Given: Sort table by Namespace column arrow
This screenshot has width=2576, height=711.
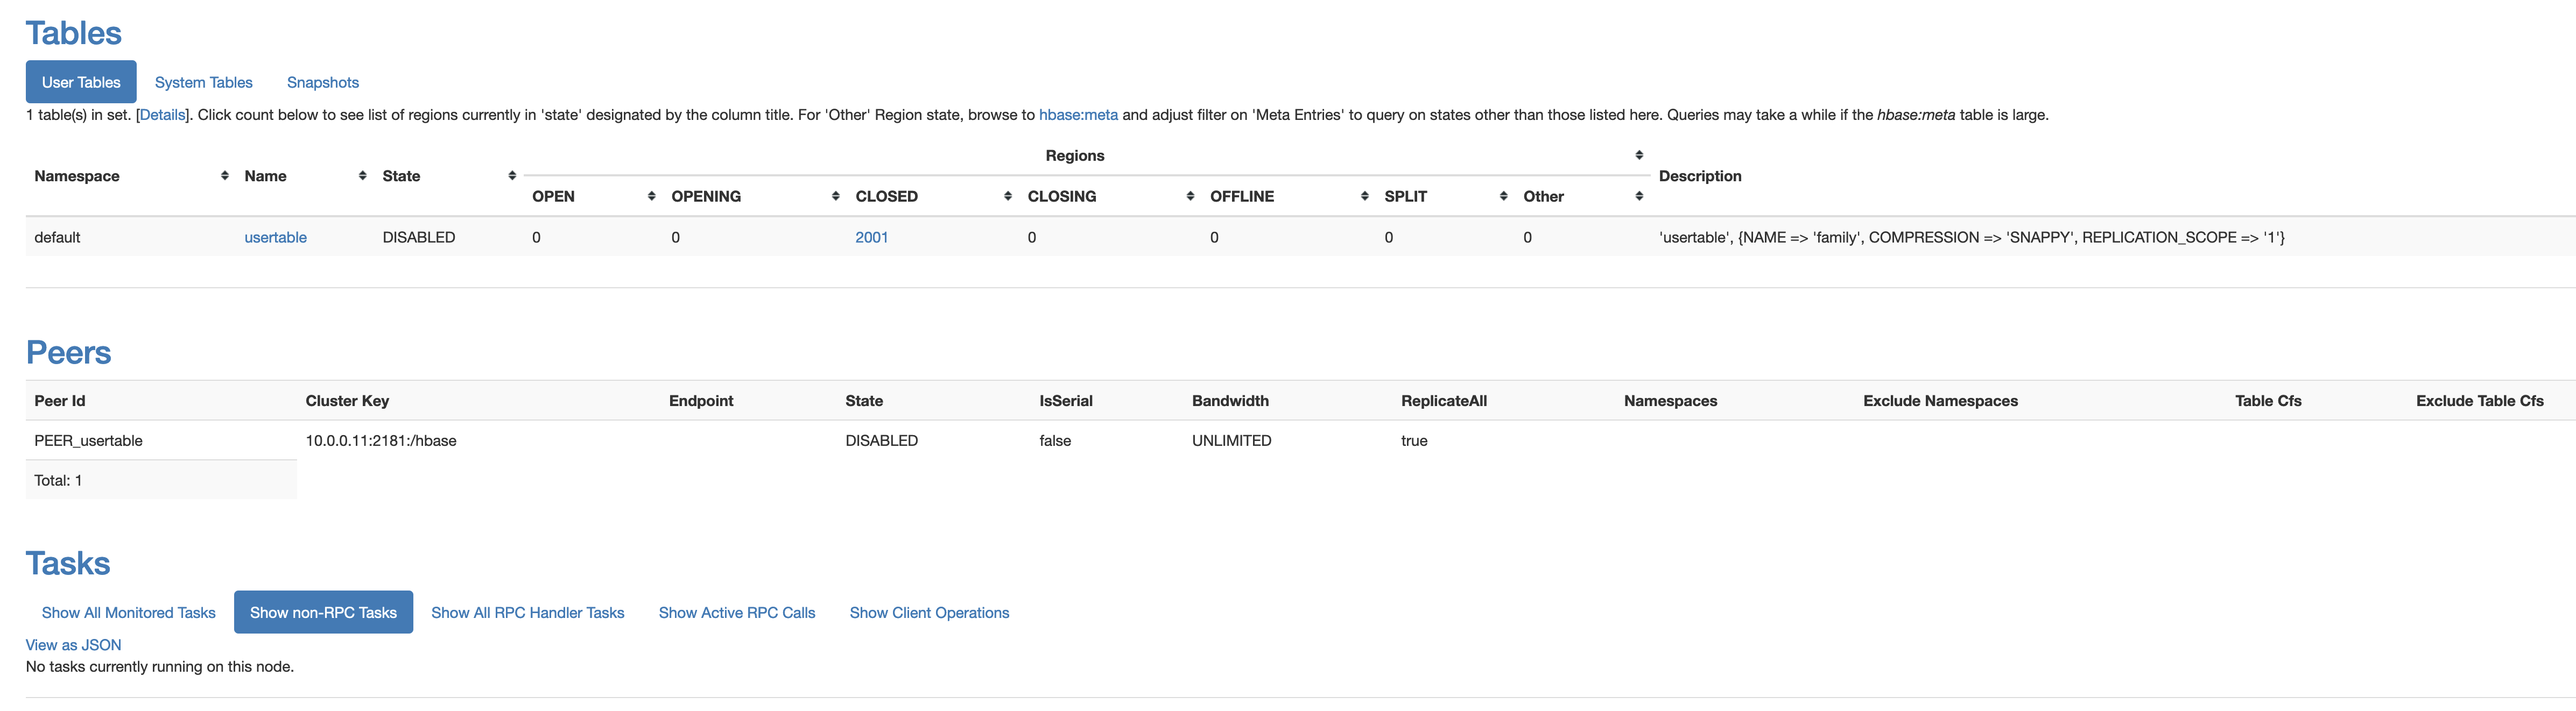Looking at the screenshot, I should tap(224, 176).
